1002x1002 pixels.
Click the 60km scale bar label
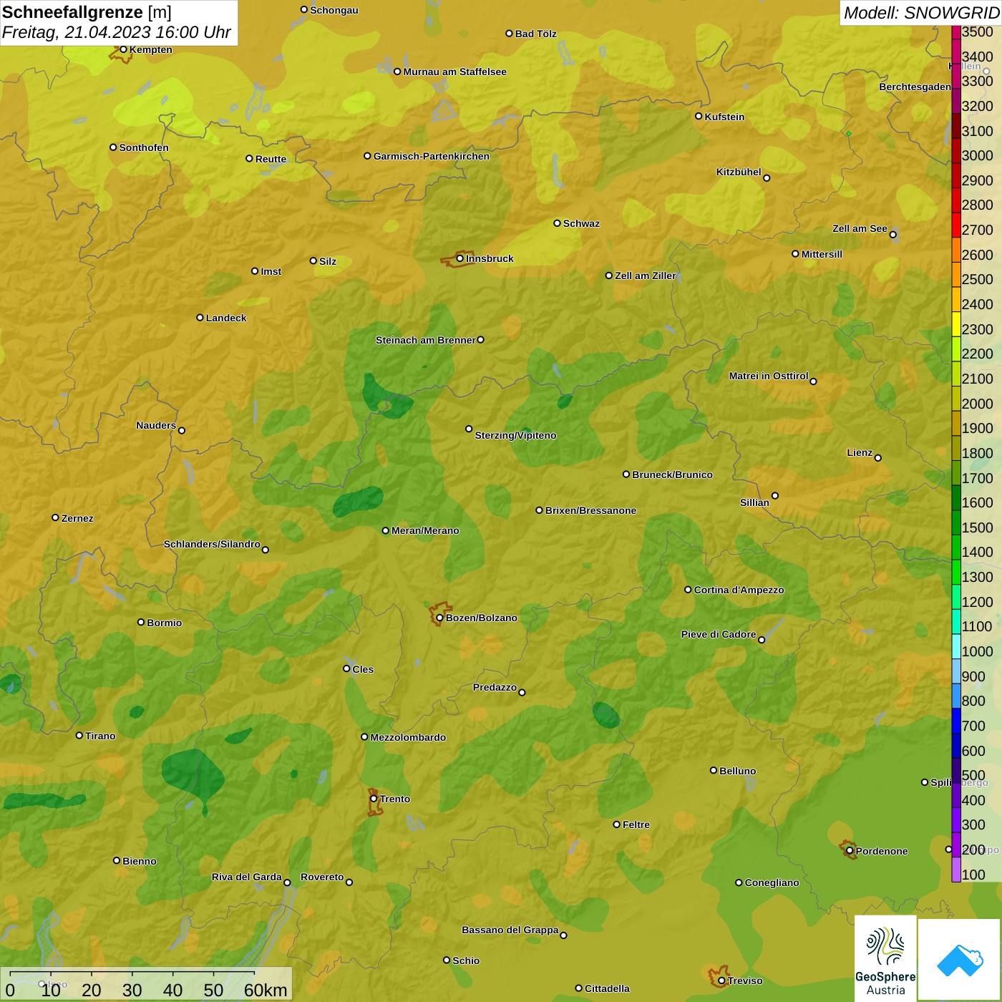[x=266, y=990]
